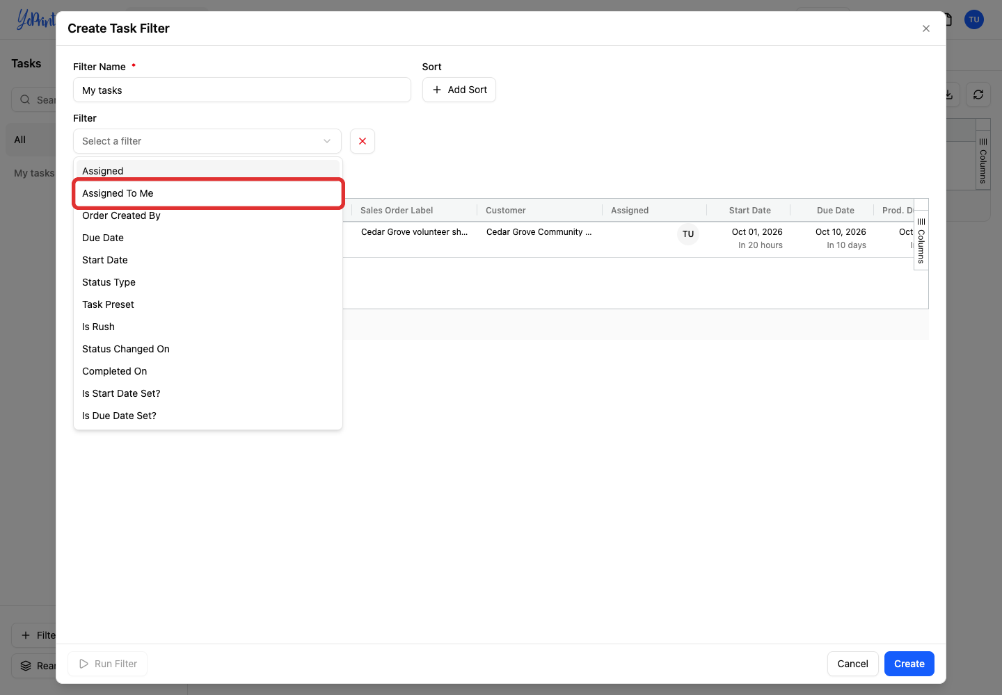The width and height of the screenshot is (1002, 695).
Task: Click the search magnifier icon in Tasks
Action: [25, 99]
